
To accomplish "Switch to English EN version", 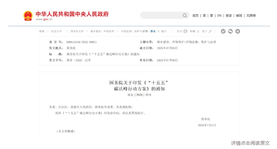I will click(x=219, y=15).
